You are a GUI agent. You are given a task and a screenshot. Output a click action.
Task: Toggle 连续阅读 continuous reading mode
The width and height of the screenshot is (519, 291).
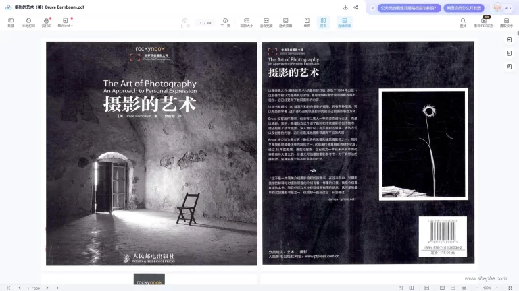pyautogui.click(x=343, y=22)
